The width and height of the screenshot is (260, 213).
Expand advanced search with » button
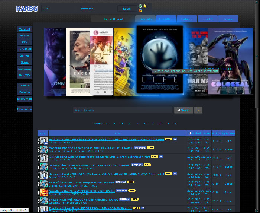[198, 110]
